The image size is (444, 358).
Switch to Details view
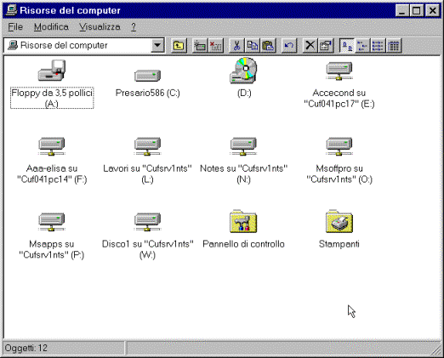pos(394,45)
